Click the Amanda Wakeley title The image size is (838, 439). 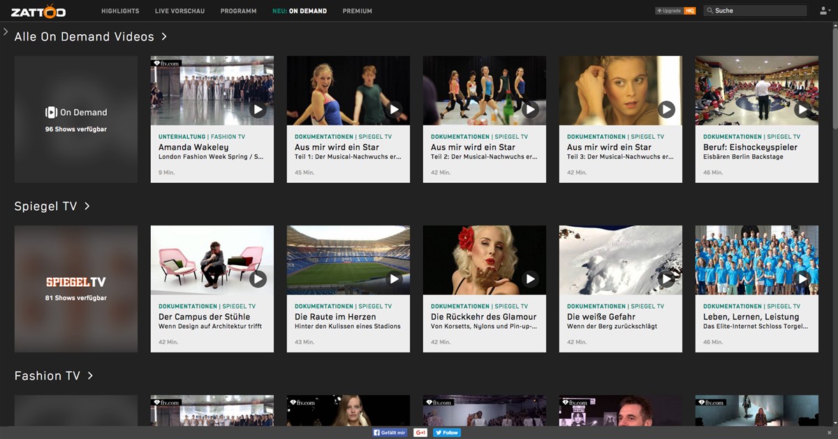tap(193, 147)
